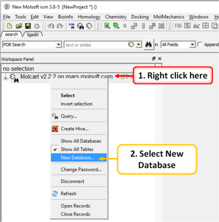
Task: Open a file with folder icon
Action: tap(19, 26)
